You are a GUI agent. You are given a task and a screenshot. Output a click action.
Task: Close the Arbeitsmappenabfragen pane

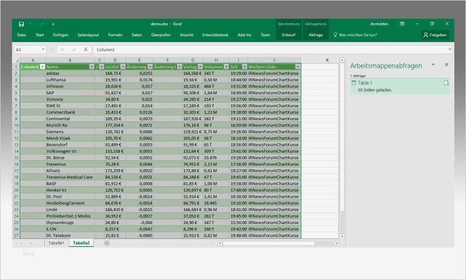(x=446, y=65)
